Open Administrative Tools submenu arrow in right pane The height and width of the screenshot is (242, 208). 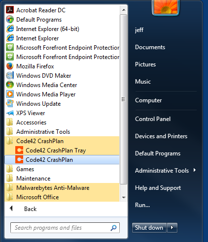pos(195,170)
